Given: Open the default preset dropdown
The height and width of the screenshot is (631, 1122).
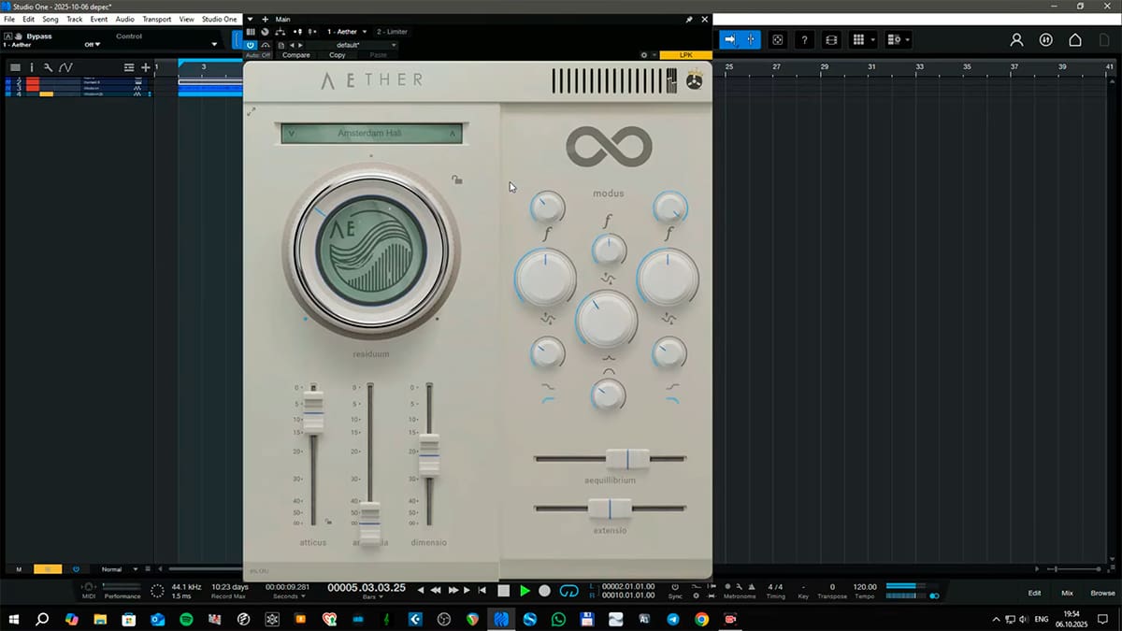Looking at the screenshot, I should click(394, 45).
